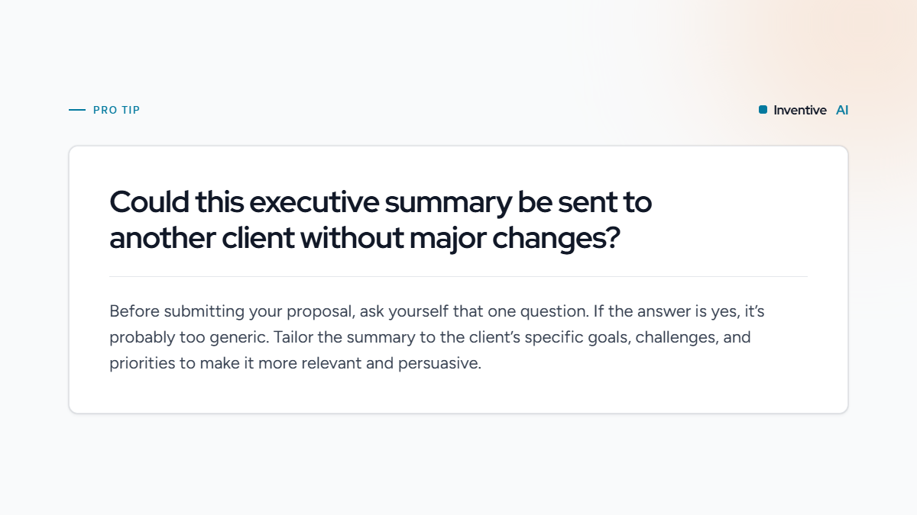Click the AI label beside Inventive
Screen dimensions: 917x515
click(842, 110)
